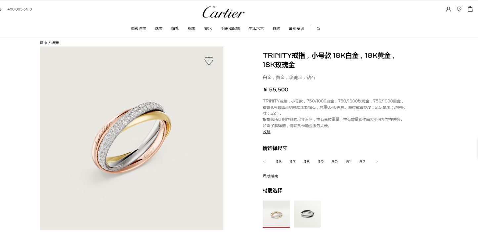
Task: Open the 高级珠宝 menu
Action: pyautogui.click(x=138, y=28)
